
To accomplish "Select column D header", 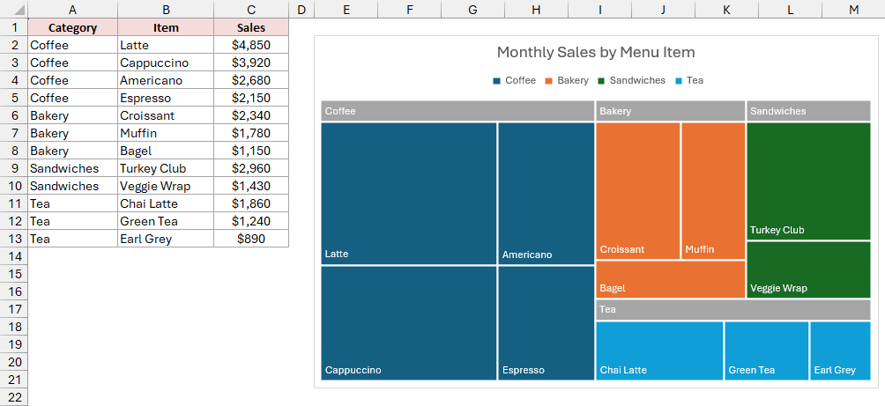I will pyautogui.click(x=301, y=9).
